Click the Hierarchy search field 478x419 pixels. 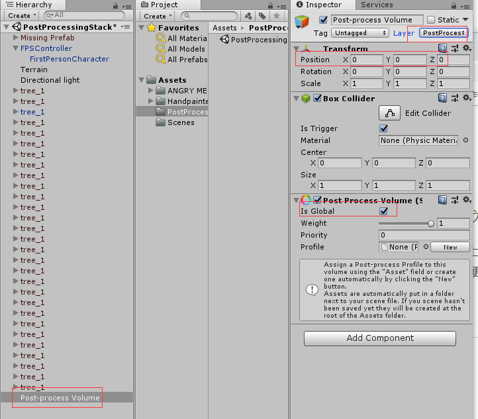pos(84,15)
